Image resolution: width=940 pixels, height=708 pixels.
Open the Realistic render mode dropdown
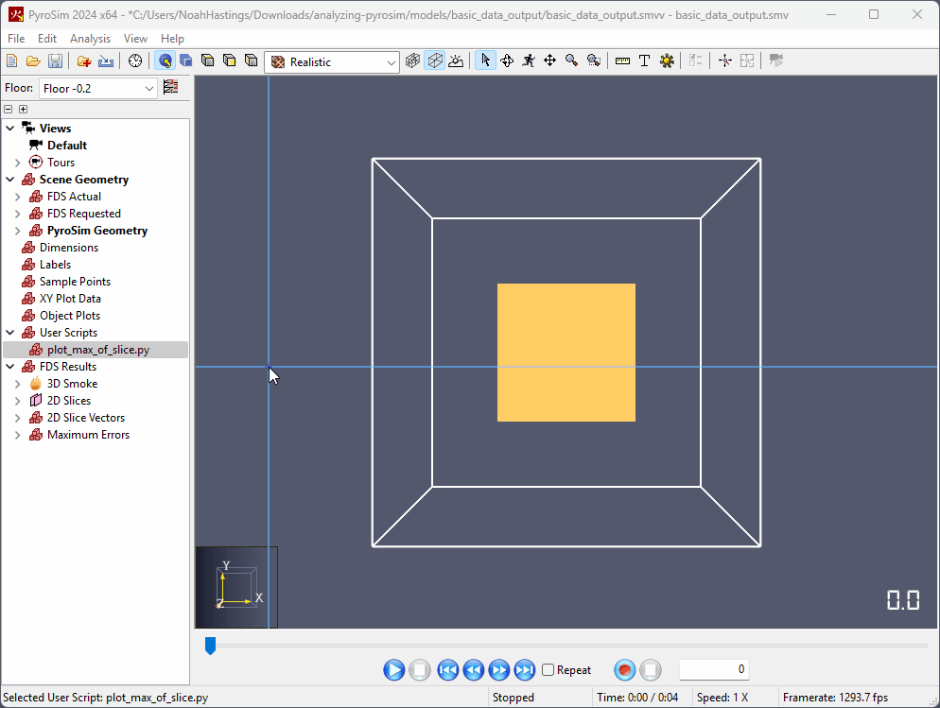coord(332,62)
